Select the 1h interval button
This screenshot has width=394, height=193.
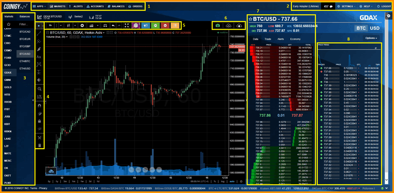(x=51, y=25)
